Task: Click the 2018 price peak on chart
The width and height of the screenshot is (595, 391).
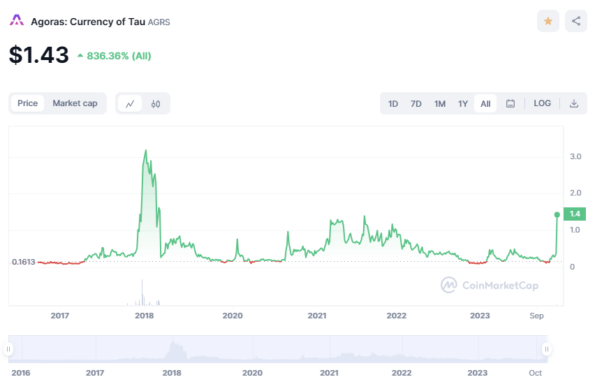Action: [146, 151]
